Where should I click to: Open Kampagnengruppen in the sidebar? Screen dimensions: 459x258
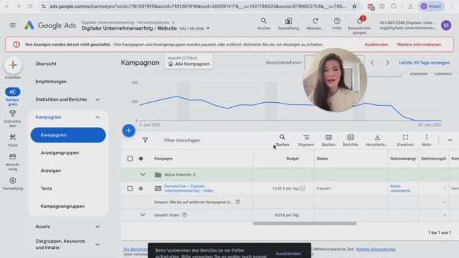pyautogui.click(x=63, y=207)
